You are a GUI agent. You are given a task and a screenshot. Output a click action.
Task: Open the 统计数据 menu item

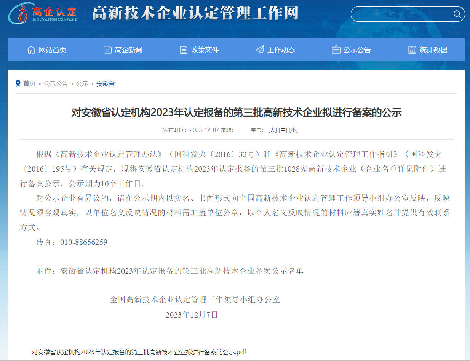433,50
